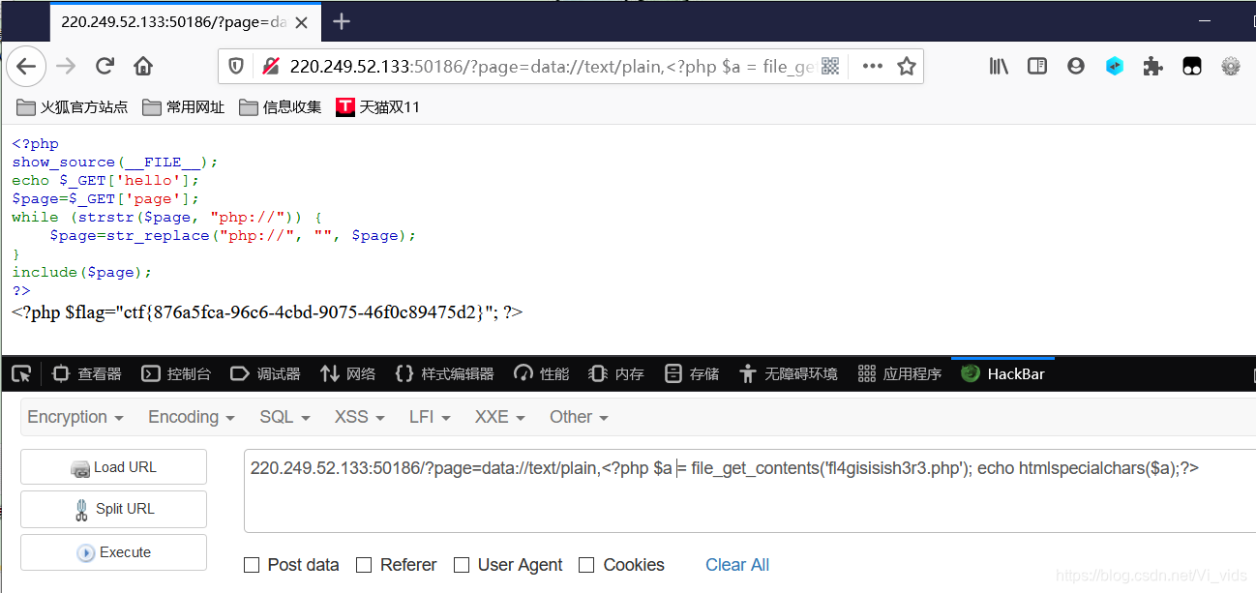This screenshot has width=1256, height=593.
Task: Switch to the 内存 memory tab
Action: pos(616,373)
